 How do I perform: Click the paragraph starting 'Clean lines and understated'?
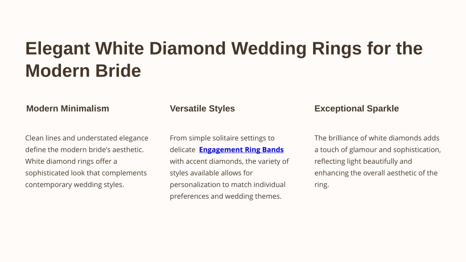[87, 161]
